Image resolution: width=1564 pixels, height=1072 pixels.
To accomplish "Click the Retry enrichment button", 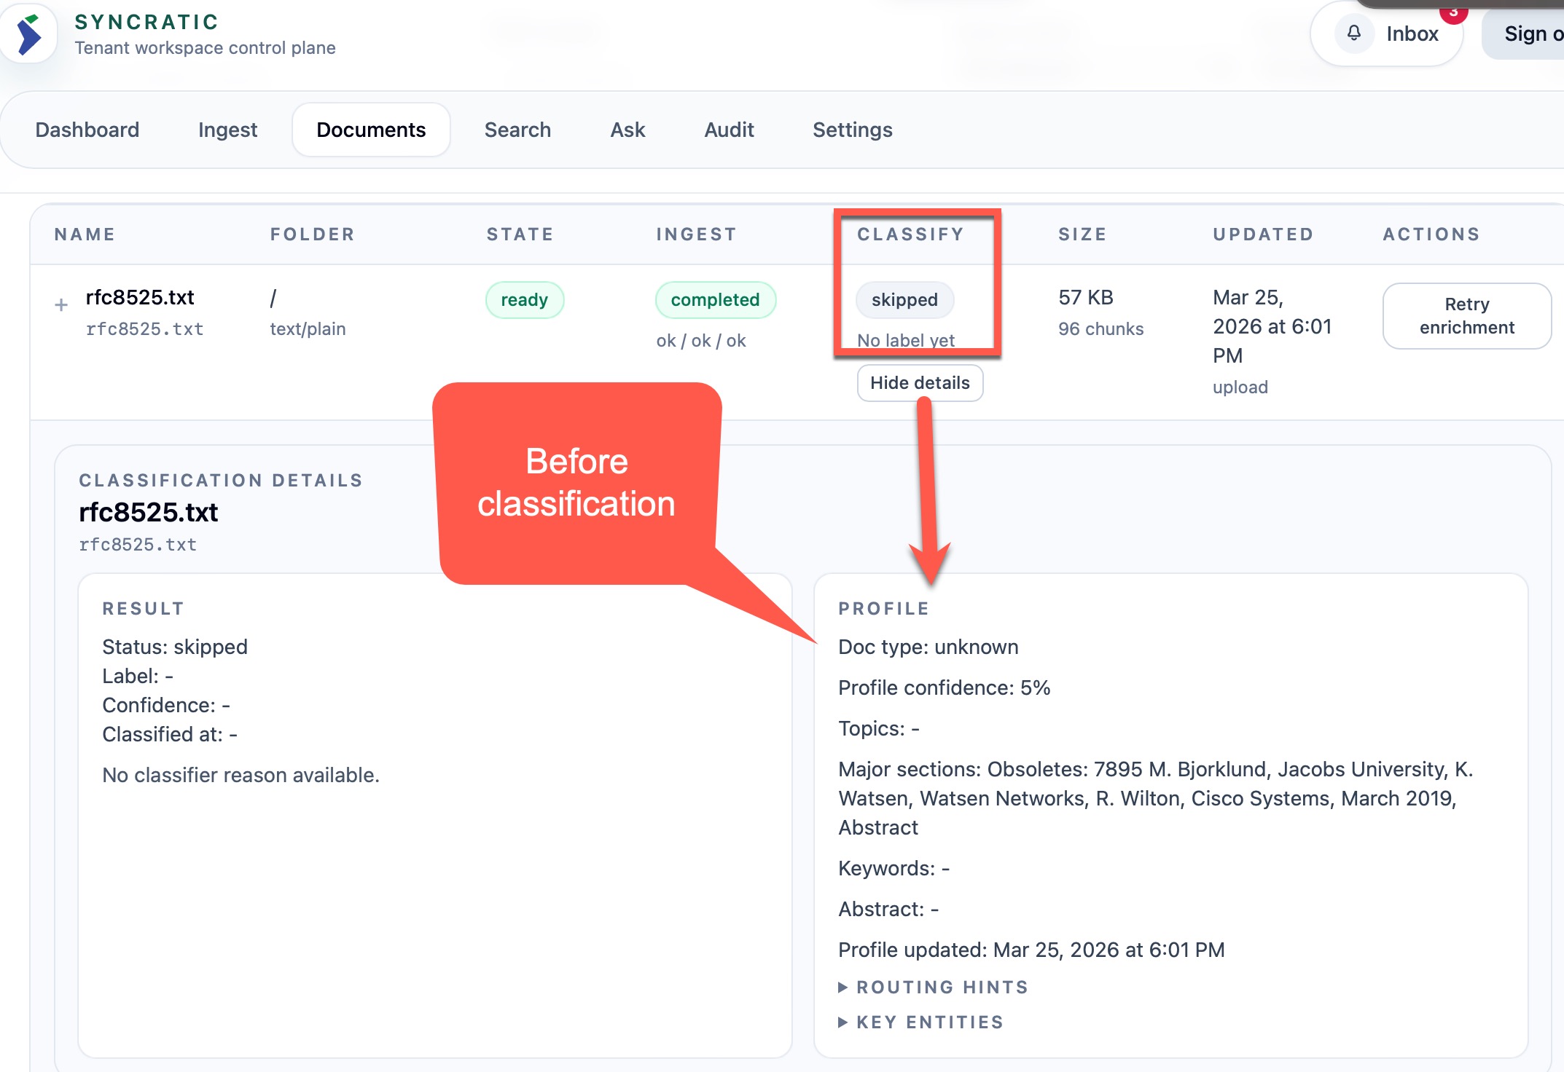I will tap(1466, 316).
